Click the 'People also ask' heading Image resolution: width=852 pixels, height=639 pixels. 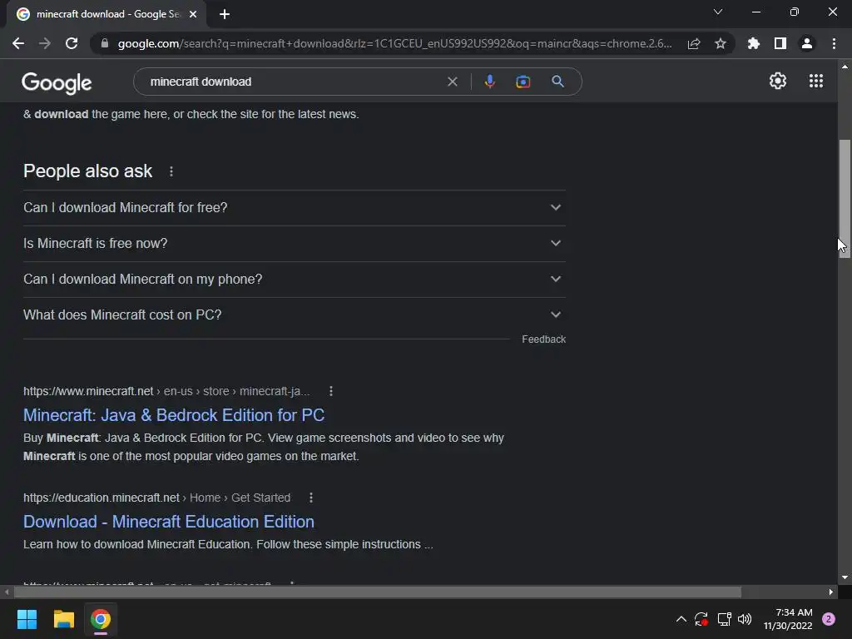pos(87,171)
